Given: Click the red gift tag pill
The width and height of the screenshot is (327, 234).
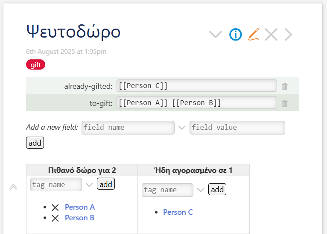Looking at the screenshot, I should click(x=36, y=64).
